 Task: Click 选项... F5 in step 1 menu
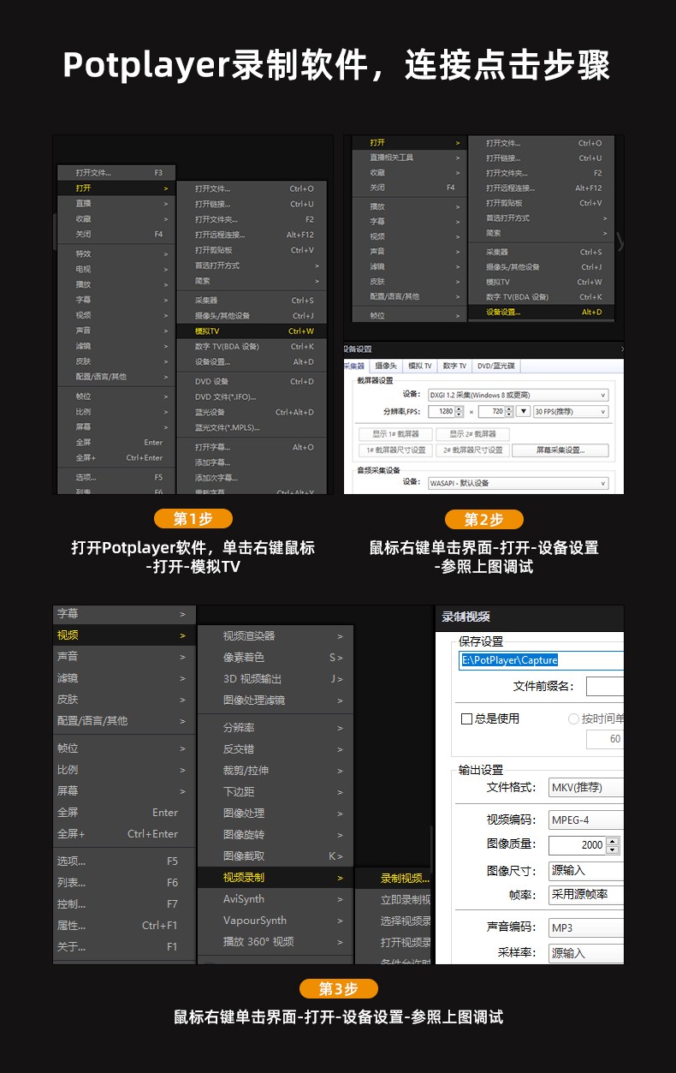[116, 477]
